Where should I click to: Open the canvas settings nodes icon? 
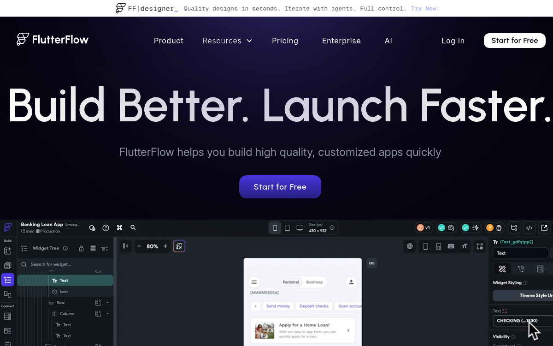[x=480, y=246]
